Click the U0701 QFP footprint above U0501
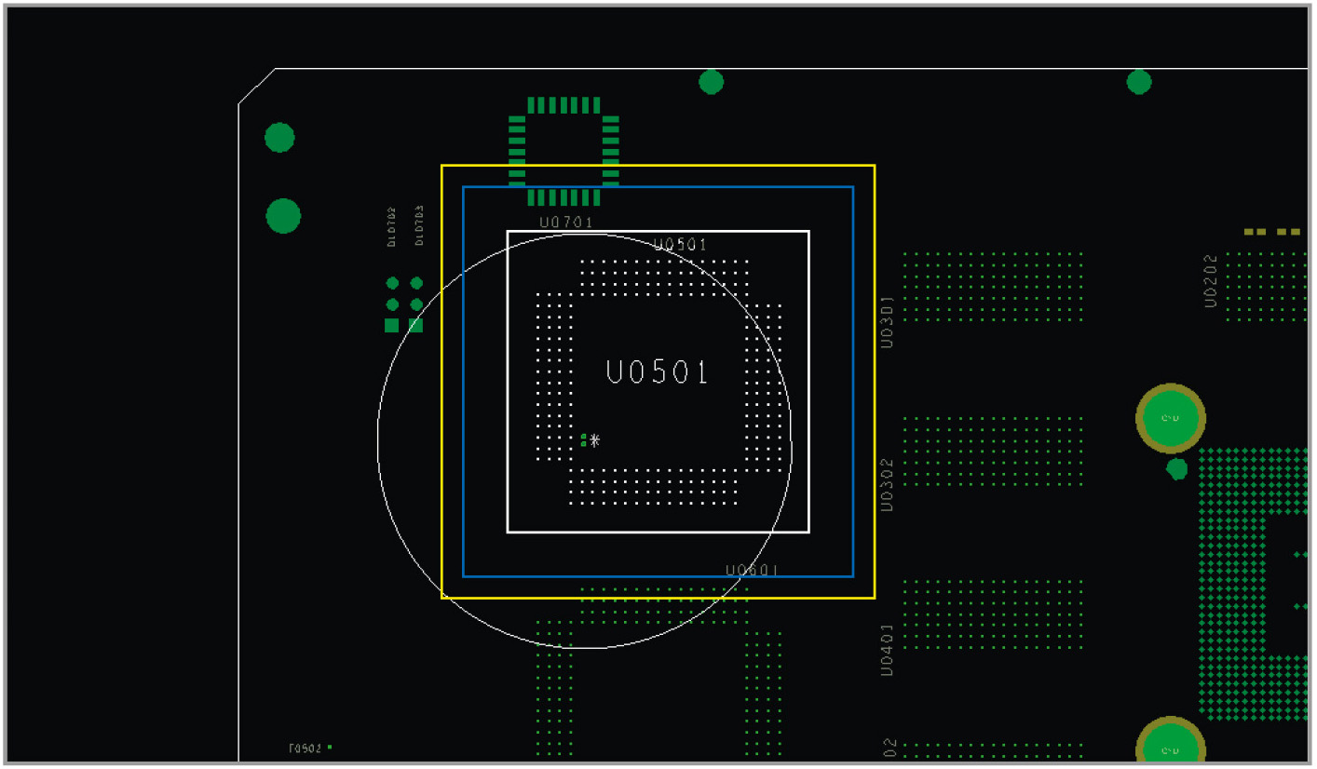This screenshot has width=1317, height=769. pyautogui.click(x=563, y=149)
